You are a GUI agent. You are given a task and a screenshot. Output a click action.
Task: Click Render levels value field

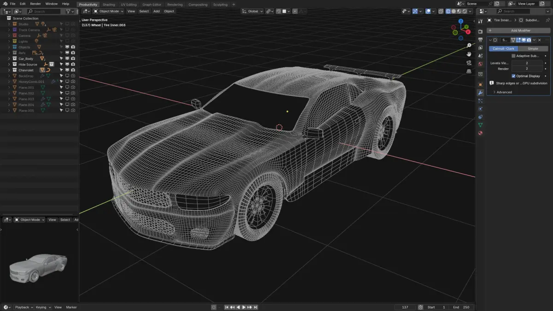[527, 69]
